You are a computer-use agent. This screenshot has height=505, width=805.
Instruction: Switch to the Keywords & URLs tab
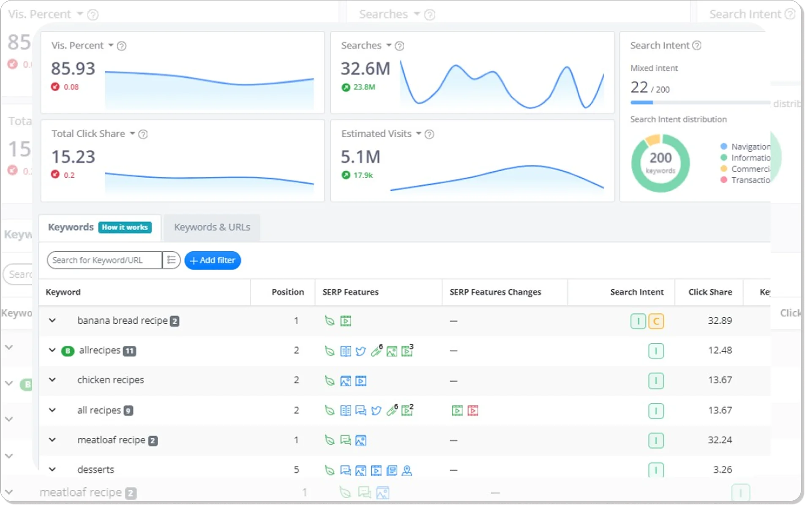point(211,228)
